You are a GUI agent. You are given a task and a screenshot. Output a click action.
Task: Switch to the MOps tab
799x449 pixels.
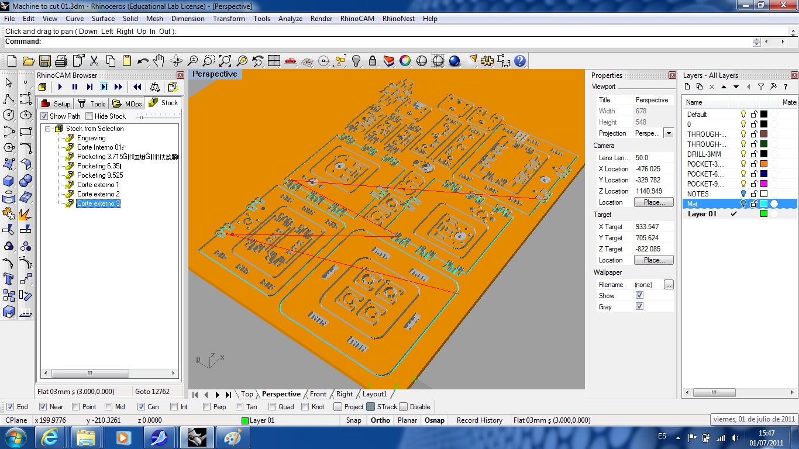[128, 103]
